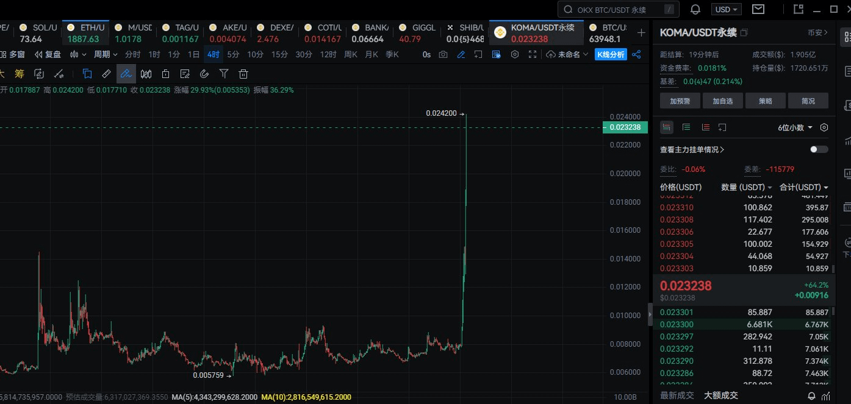This screenshot has width=851, height=404.
Task: Click the trash delete drawings icon
Action: [x=243, y=74]
